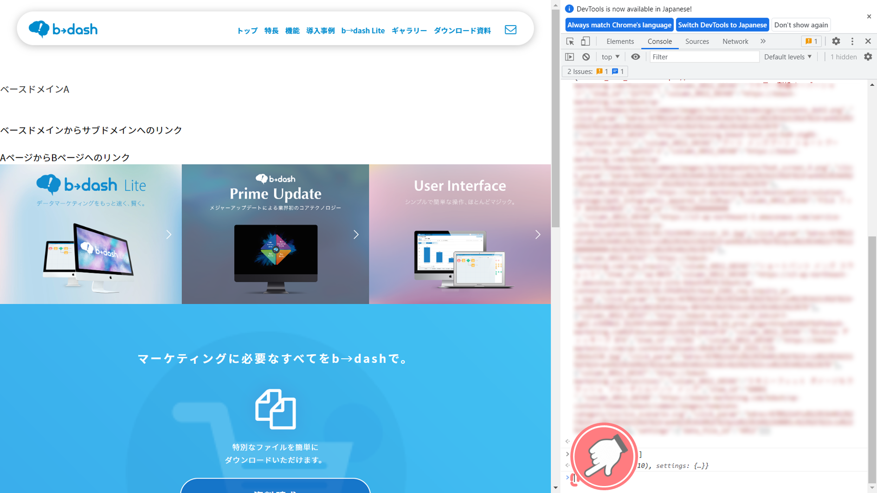The width and height of the screenshot is (877, 493).
Task: Close the DevTools panel
Action: click(x=868, y=41)
